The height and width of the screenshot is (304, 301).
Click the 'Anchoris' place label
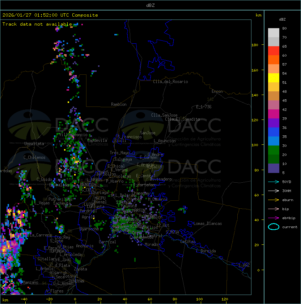(x=85, y=246)
